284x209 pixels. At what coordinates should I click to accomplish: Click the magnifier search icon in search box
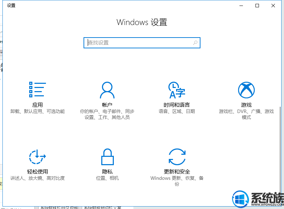tap(195, 43)
